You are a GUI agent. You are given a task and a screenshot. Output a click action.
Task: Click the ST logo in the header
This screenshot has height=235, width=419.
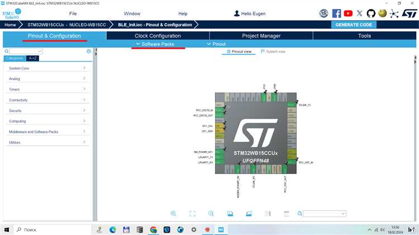tap(410, 13)
